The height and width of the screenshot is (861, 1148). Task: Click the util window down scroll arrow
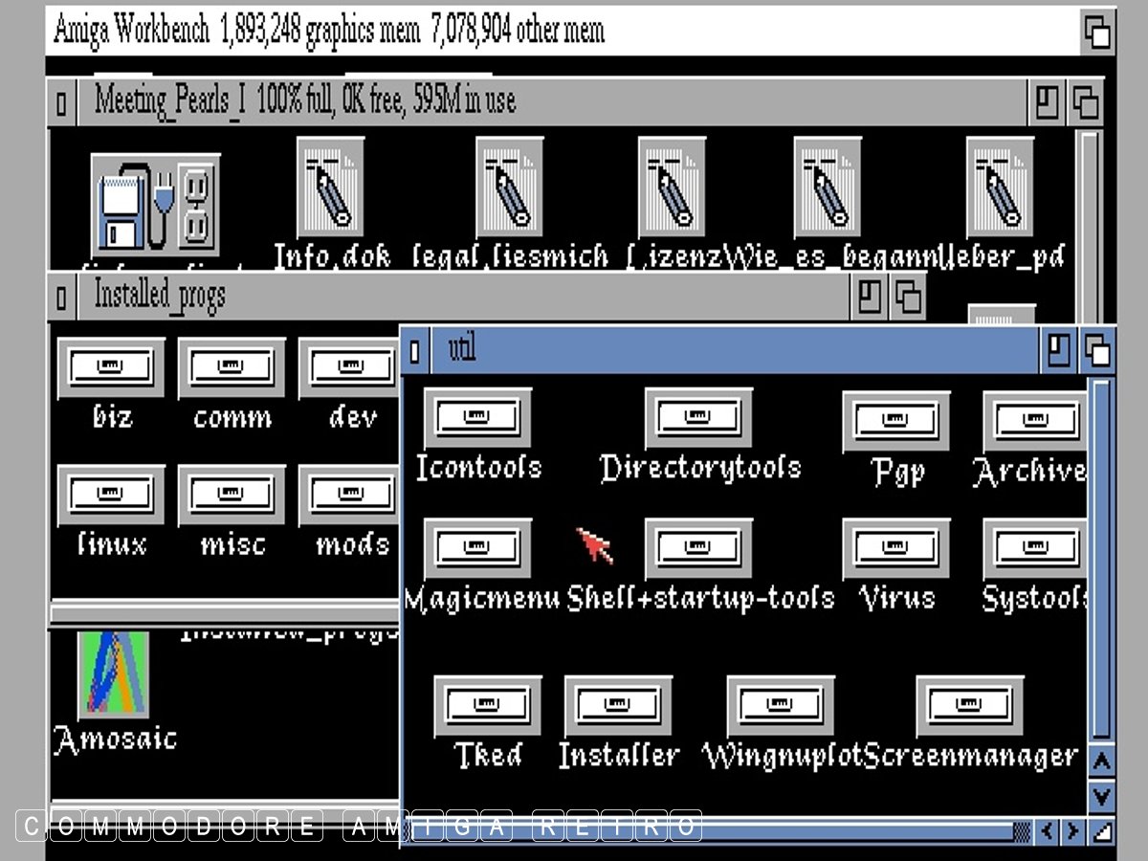pos(1102,794)
